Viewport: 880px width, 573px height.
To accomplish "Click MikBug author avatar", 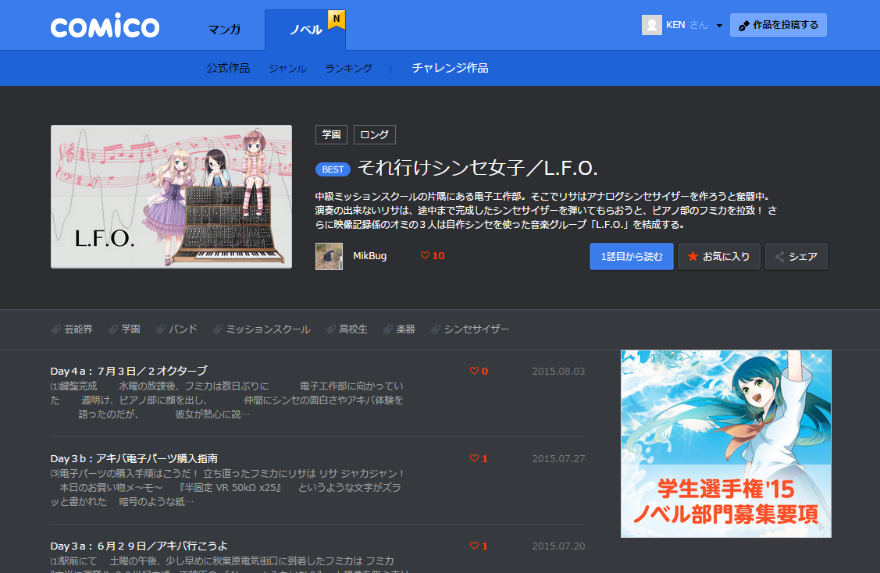I will tap(329, 257).
